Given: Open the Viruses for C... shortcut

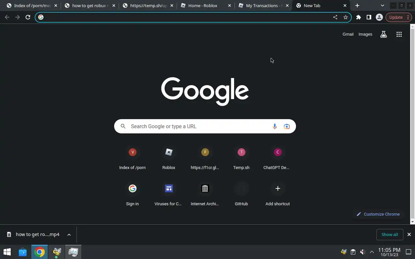Looking at the screenshot, I should [x=169, y=194].
